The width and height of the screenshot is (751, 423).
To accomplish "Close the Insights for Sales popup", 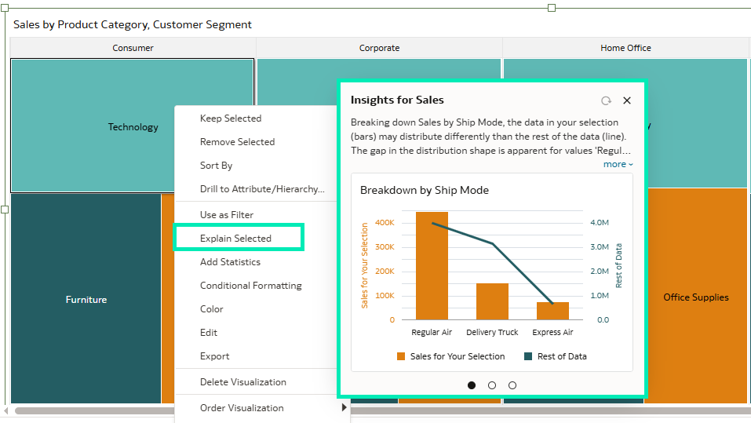I will [x=627, y=100].
